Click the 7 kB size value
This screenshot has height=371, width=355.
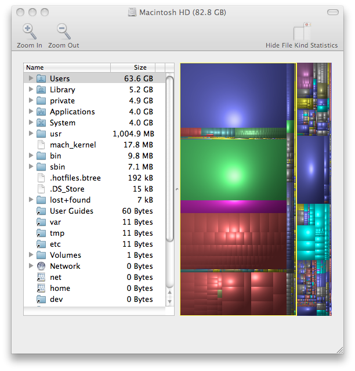tap(146, 200)
